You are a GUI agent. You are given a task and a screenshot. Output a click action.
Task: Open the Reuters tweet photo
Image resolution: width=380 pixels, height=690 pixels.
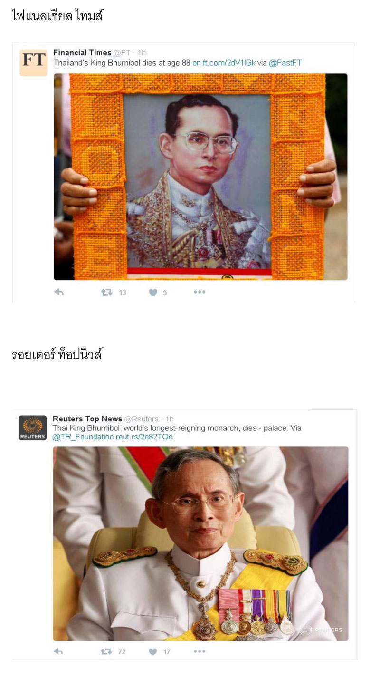(200, 543)
